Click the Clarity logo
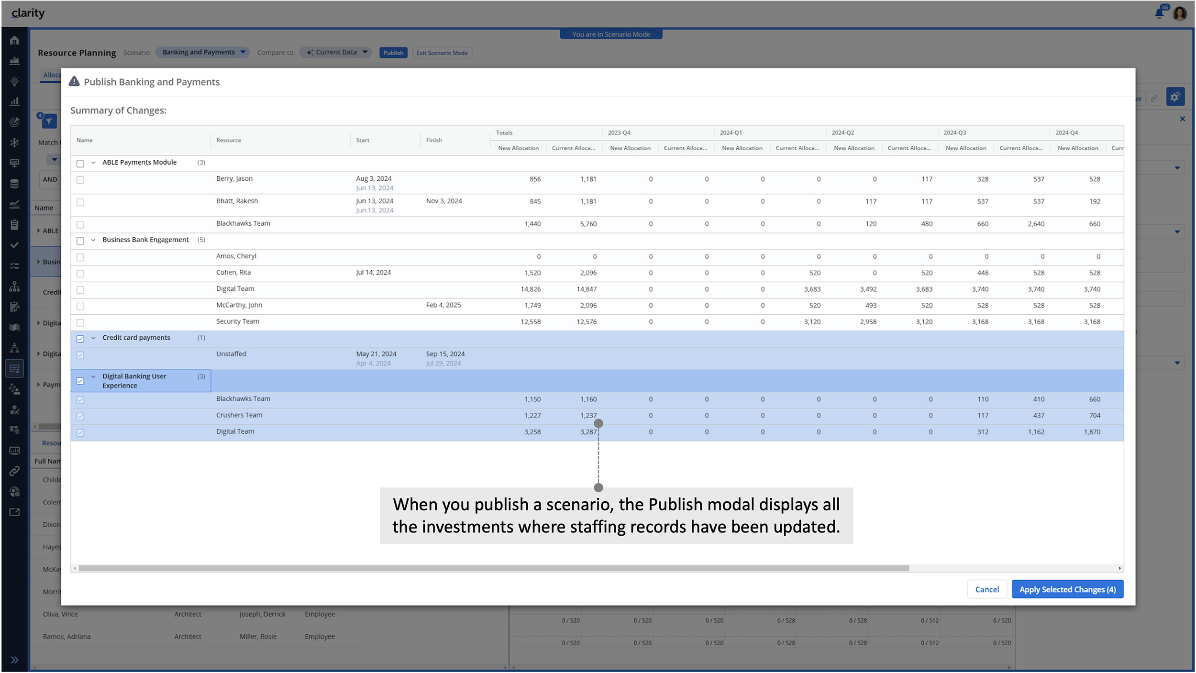The width and height of the screenshot is (1196, 673). coord(28,13)
